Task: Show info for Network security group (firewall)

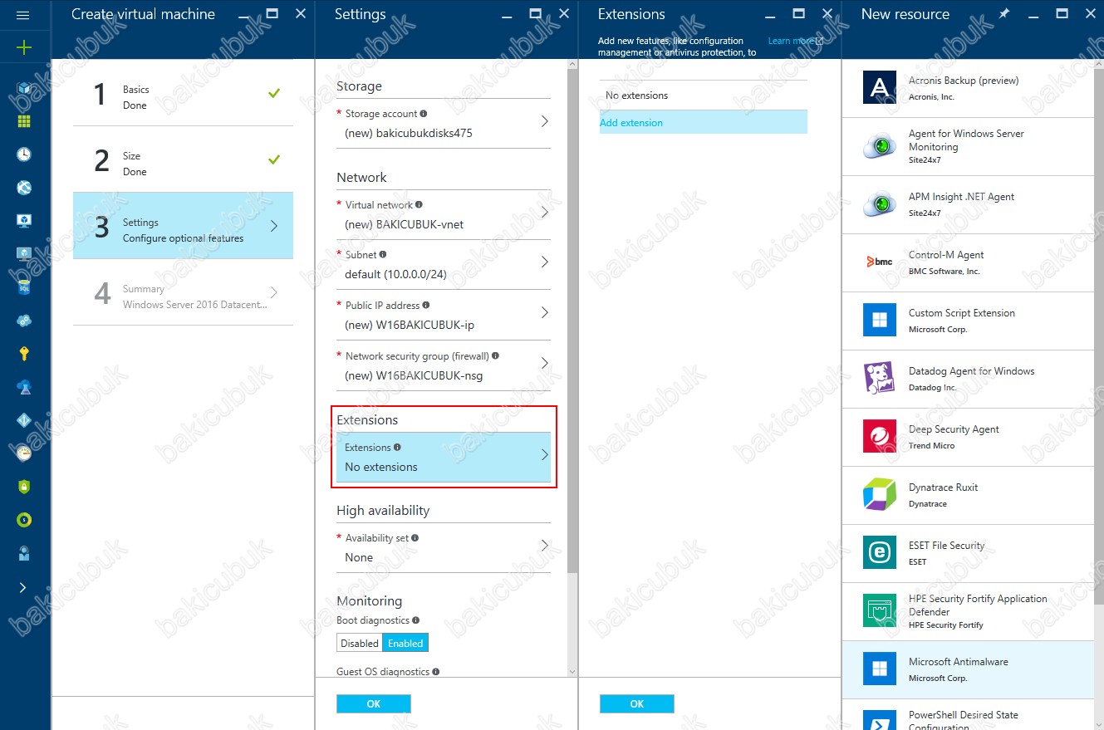Action: (x=495, y=355)
